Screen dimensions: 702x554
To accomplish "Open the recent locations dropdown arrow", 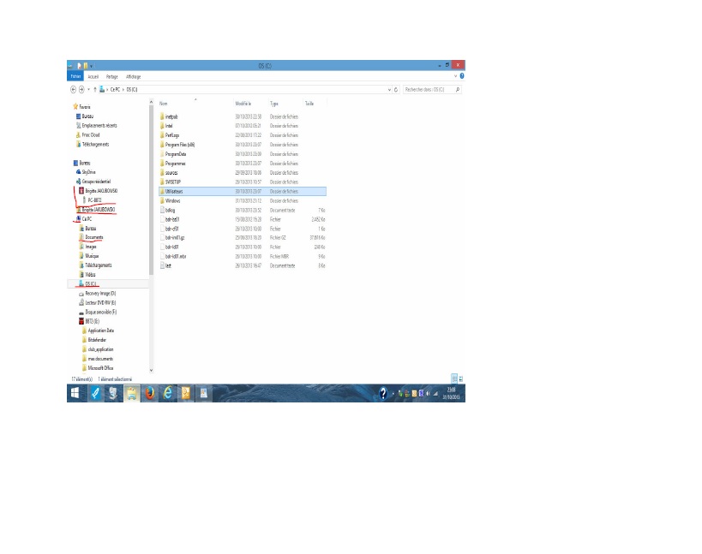I will click(88, 89).
